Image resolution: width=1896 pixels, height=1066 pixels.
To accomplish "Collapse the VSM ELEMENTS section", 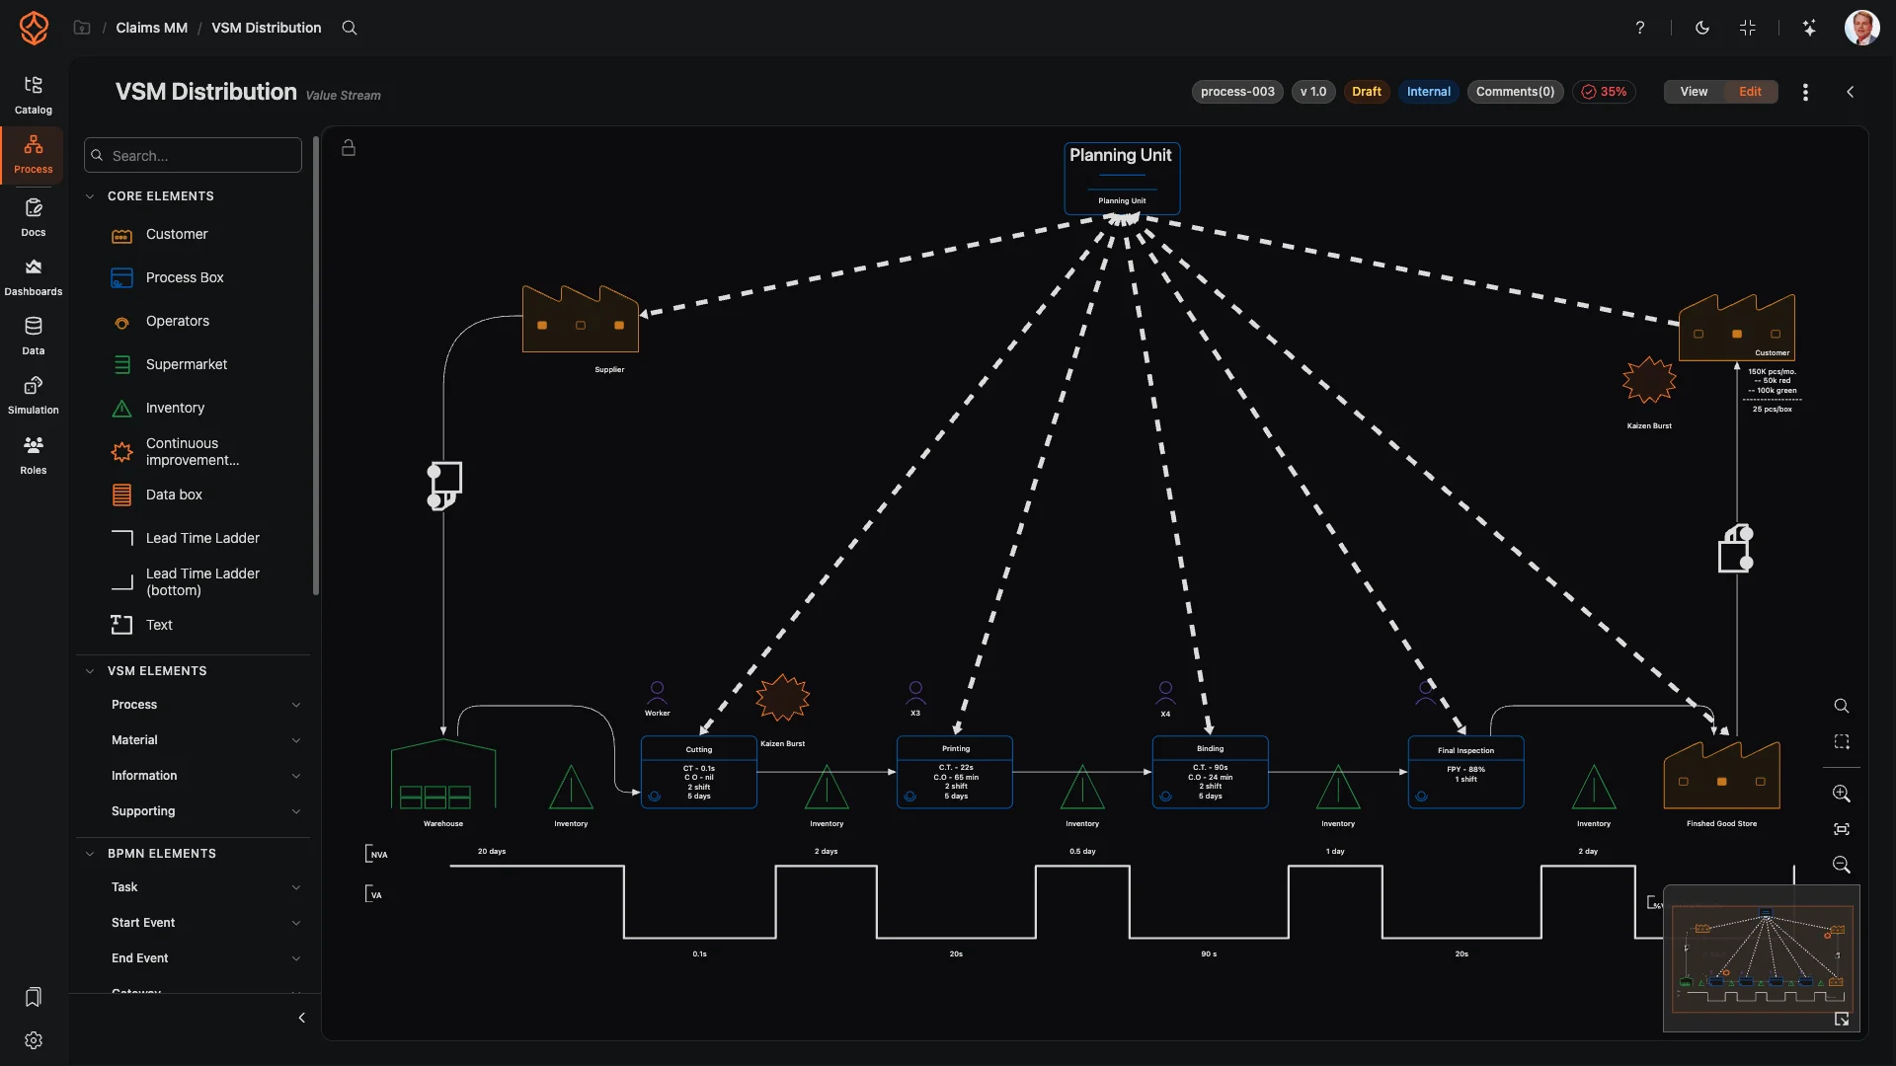I will pyautogui.click(x=90, y=671).
